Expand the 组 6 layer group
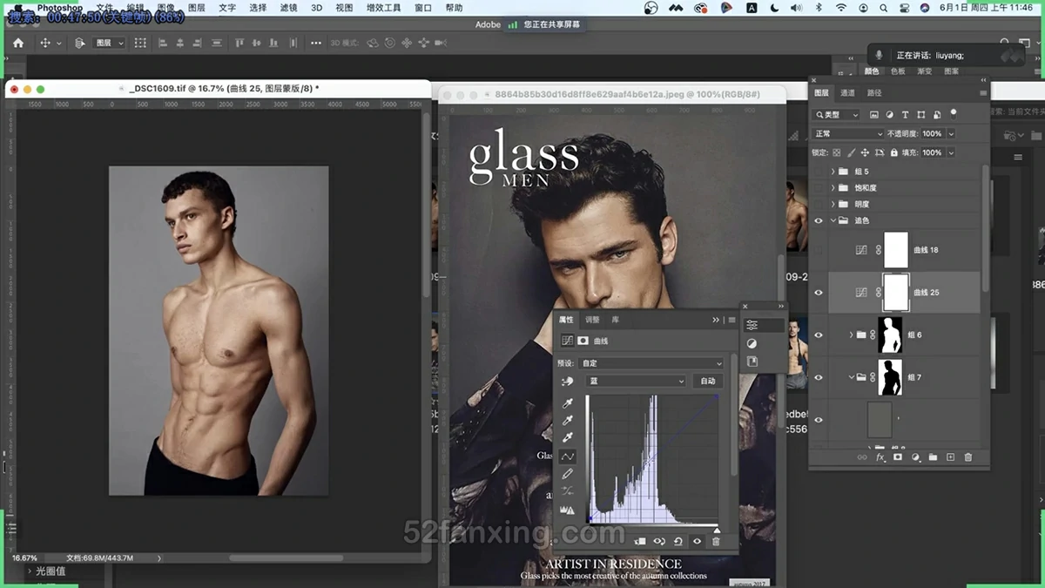Viewport: 1045px width, 588px height. click(x=851, y=335)
